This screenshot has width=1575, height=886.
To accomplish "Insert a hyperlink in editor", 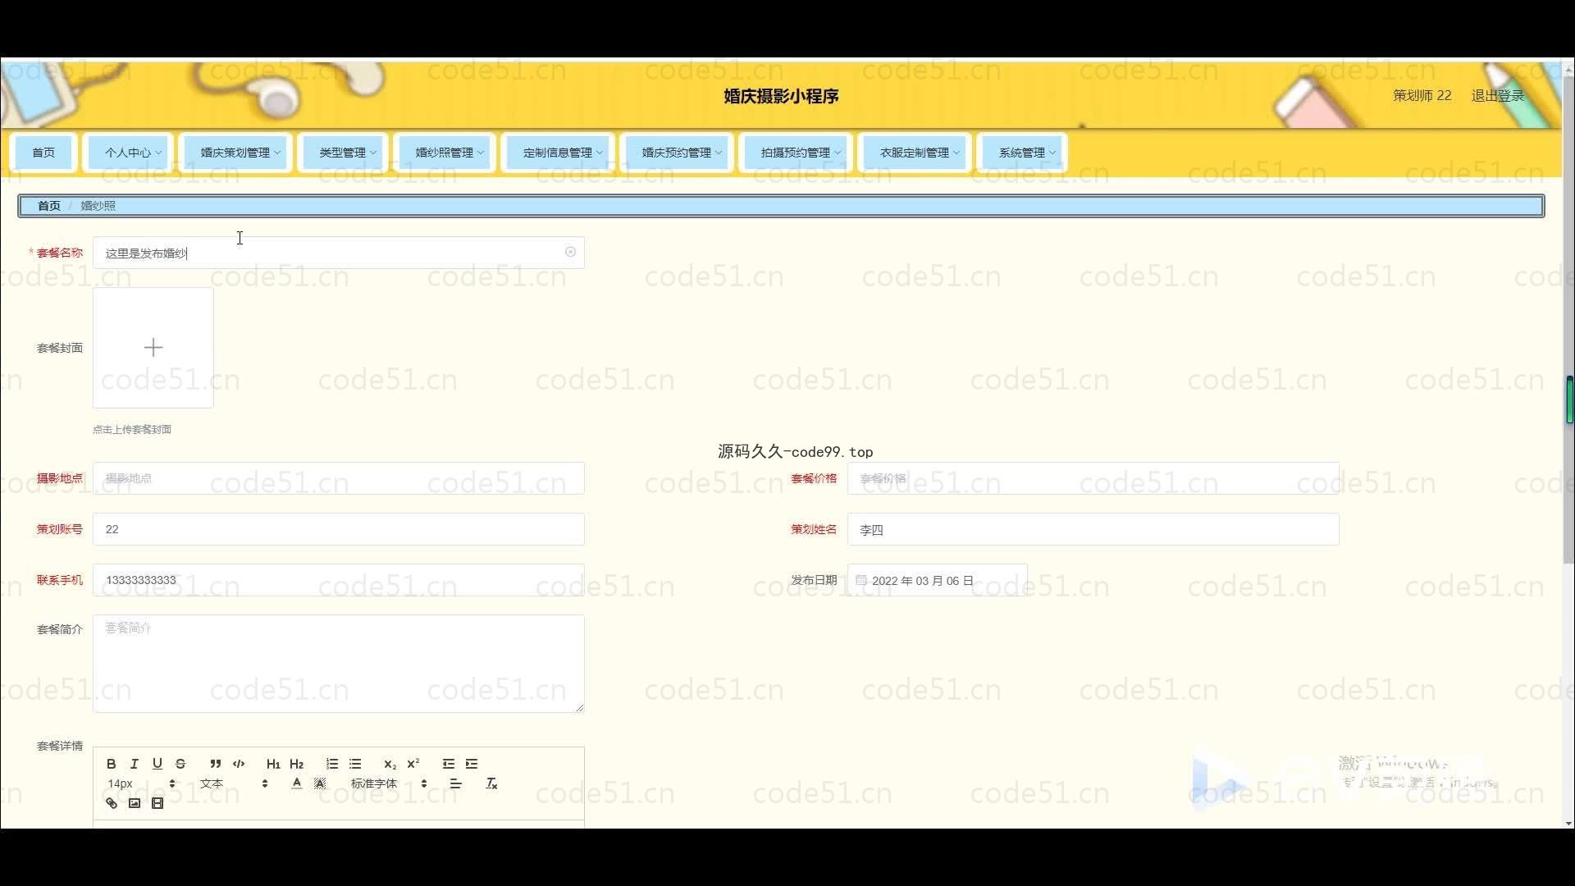I will pos(112,803).
